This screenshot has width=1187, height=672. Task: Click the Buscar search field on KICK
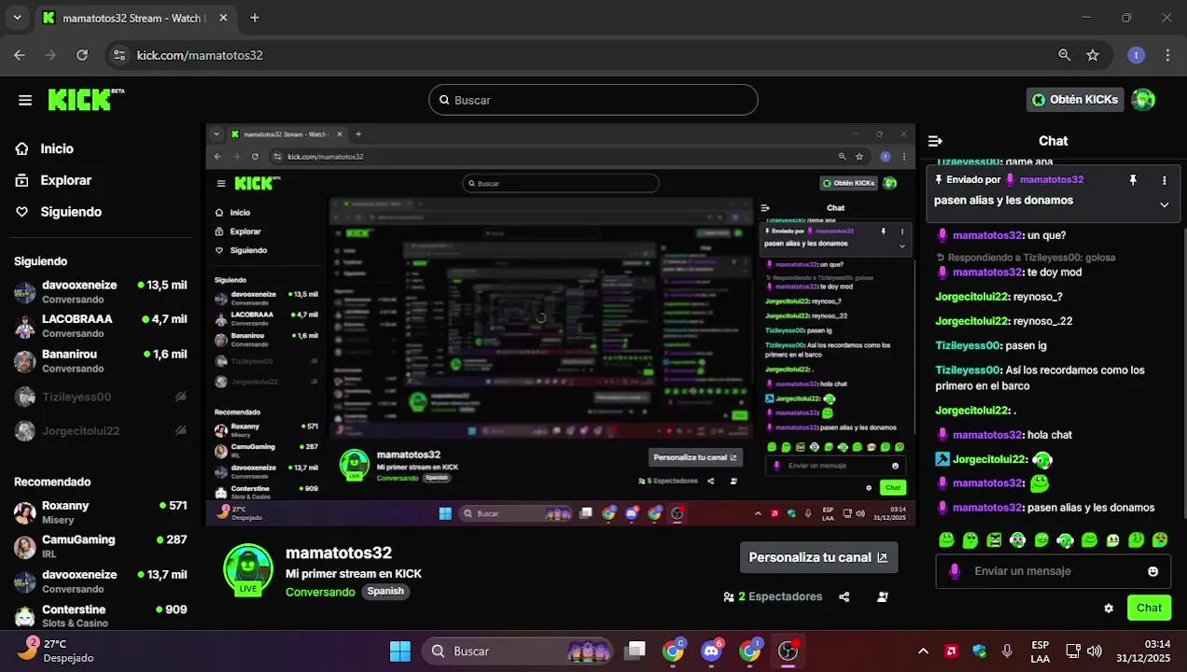pos(593,100)
